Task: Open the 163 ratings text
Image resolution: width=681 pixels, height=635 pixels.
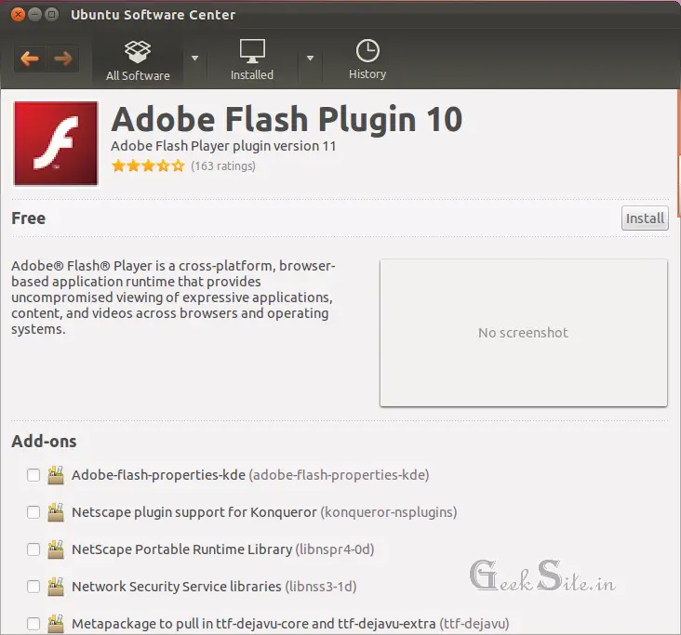Action: tap(223, 166)
